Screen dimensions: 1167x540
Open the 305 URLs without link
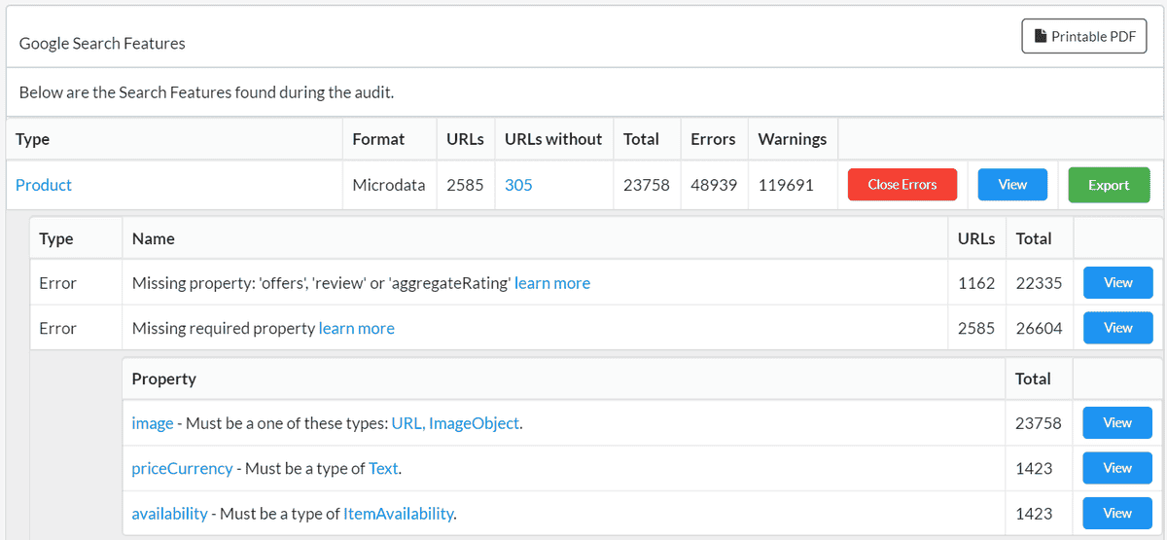coord(518,185)
